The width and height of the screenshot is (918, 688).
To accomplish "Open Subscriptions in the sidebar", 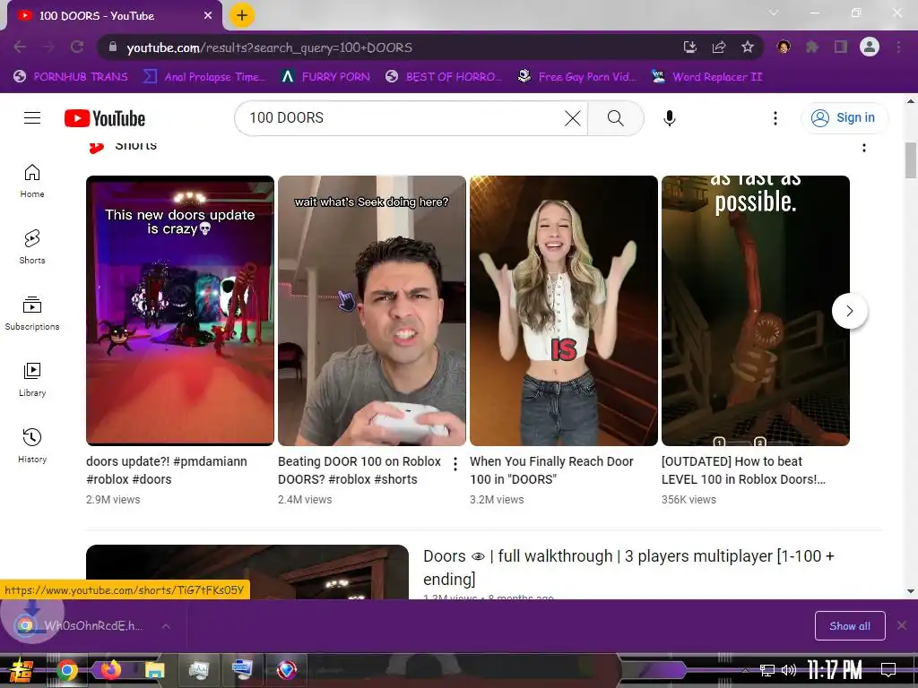I will 32,314.
